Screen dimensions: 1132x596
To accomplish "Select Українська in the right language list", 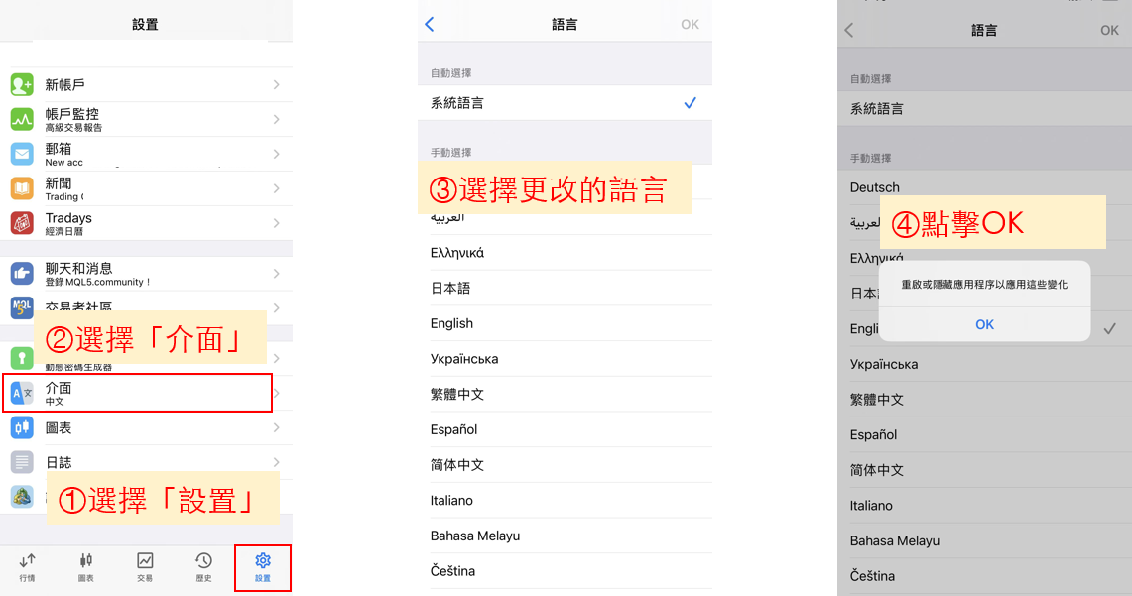I will click(x=985, y=364).
